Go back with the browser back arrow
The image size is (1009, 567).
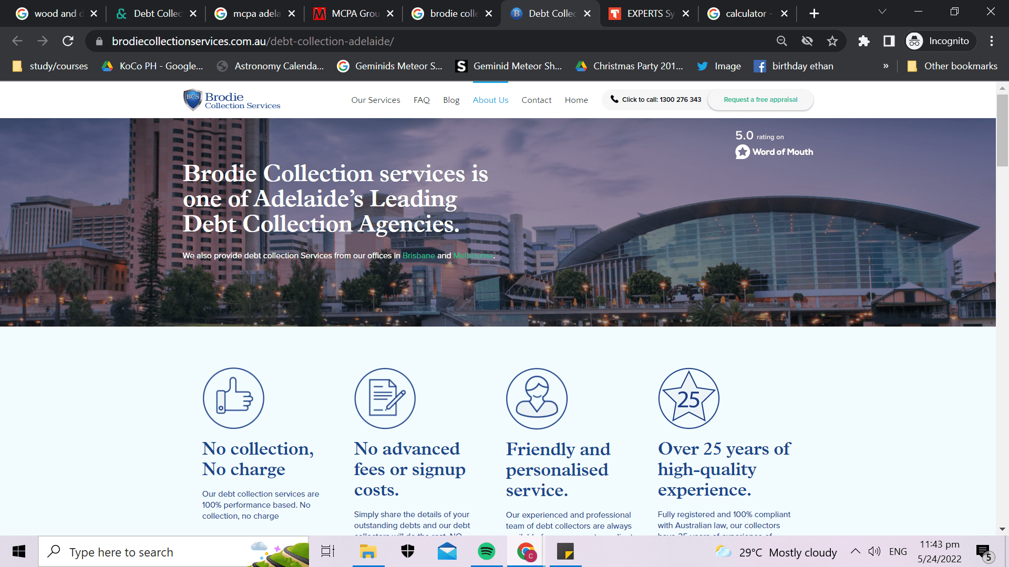(17, 41)
